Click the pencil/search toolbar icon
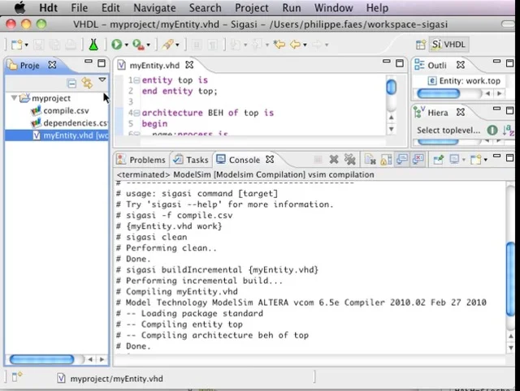The image size is (520, 391). (x=167, y=45)
